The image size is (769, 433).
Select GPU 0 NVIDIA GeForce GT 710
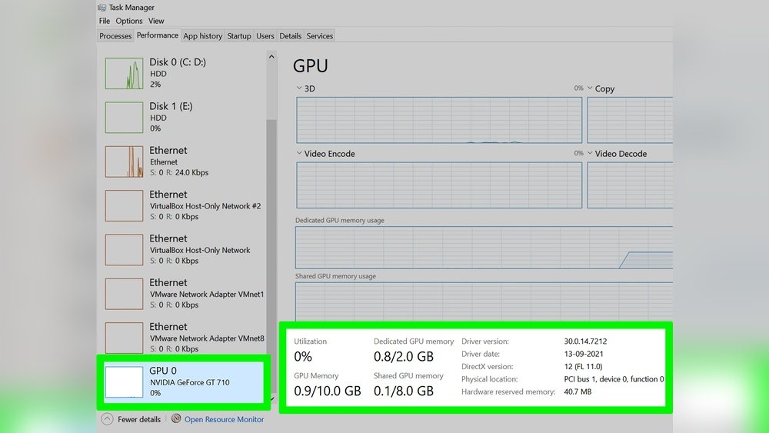click(x=185, y=381)
